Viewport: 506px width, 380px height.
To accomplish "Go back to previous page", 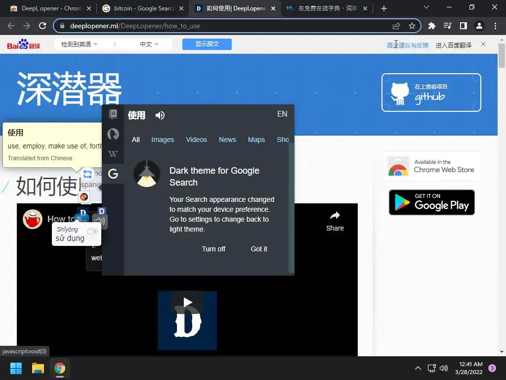I will click(11, 26).
